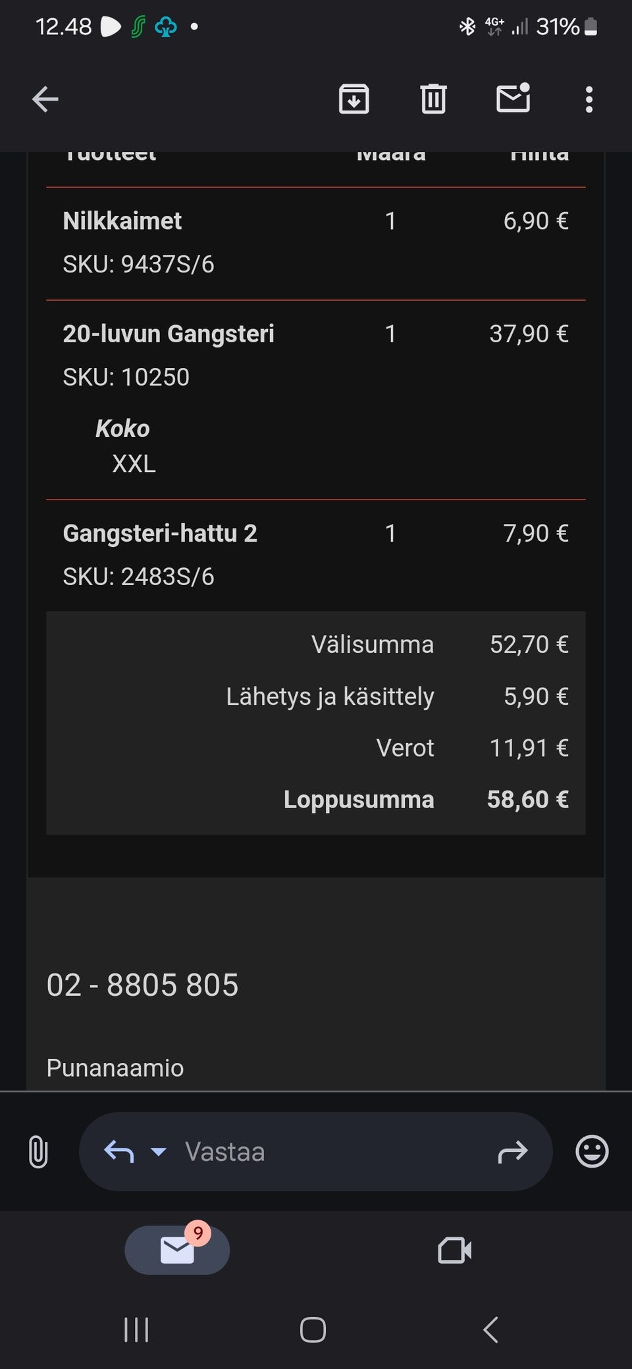The image size is (632, 1369).
Task: Call phone number 02 - 8805 805
Action: pos(142,985)
